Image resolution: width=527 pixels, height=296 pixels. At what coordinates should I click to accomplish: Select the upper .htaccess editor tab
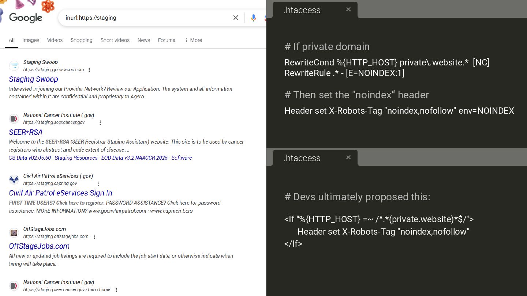click(x=315, y=10)
